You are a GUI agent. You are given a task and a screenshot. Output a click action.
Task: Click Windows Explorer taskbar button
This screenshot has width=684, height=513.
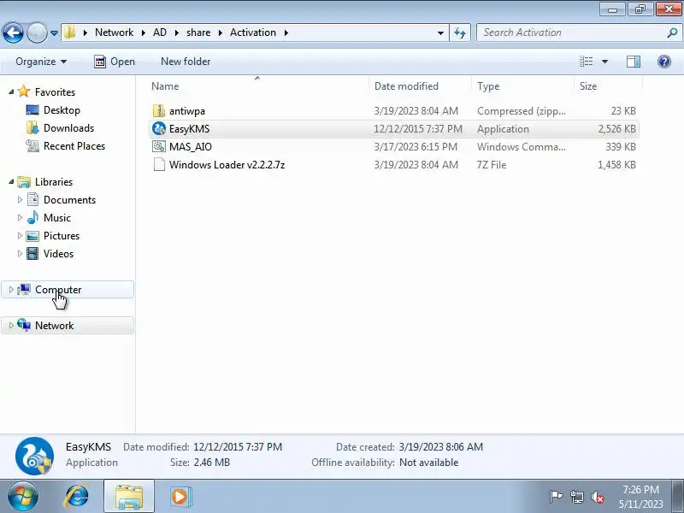pos(129,497)
